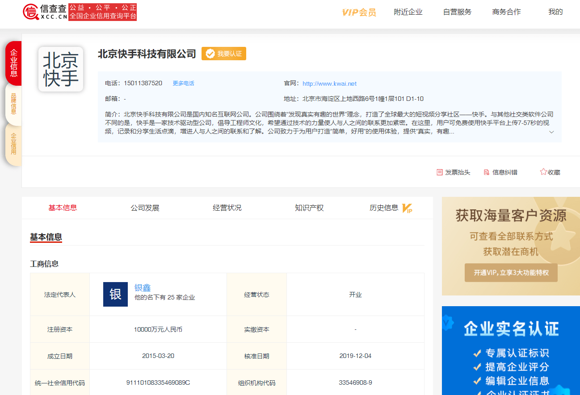Click the 成立日期 label cell
Screen dimensions: 580x395
60,356
